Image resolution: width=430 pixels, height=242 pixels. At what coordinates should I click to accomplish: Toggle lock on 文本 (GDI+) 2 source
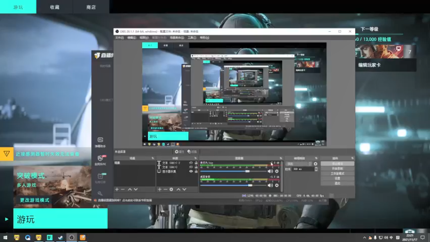pos(196,163)
